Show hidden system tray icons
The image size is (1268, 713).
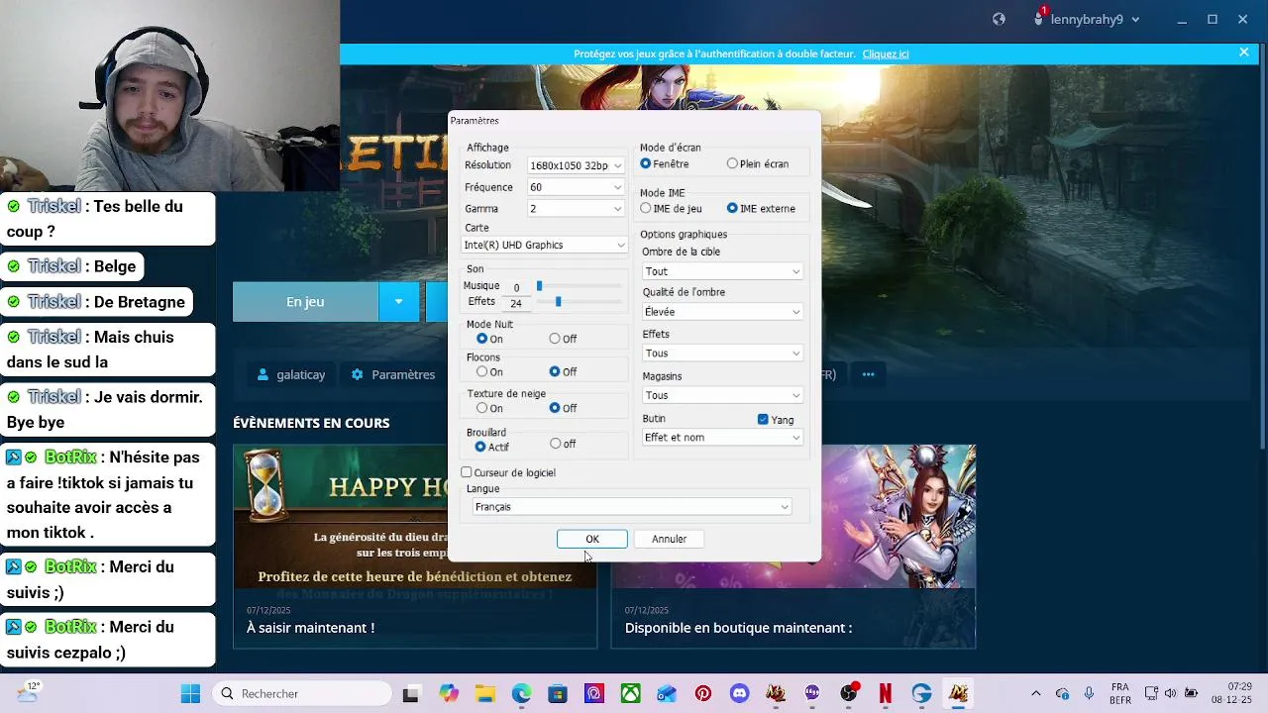click(1036, 693)
